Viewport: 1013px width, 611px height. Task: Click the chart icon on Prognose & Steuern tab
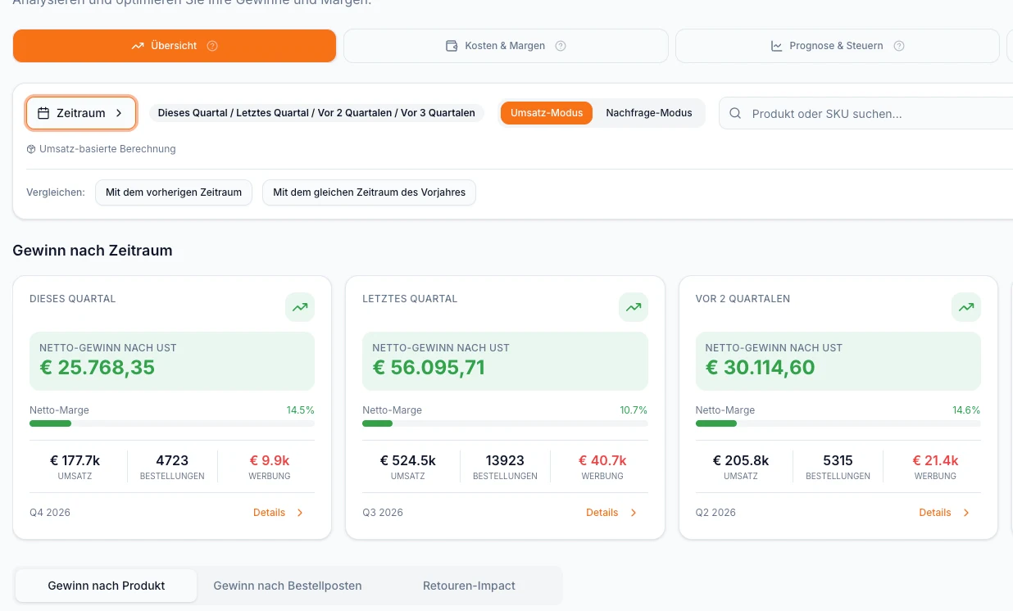point(776,46)
